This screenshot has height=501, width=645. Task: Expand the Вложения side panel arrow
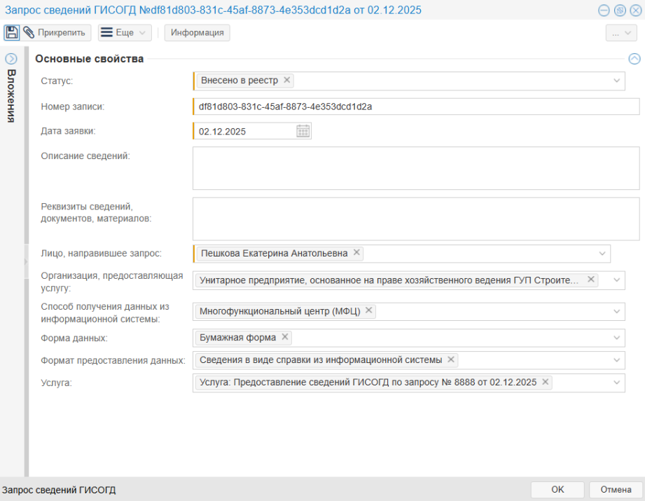[11, 59]
